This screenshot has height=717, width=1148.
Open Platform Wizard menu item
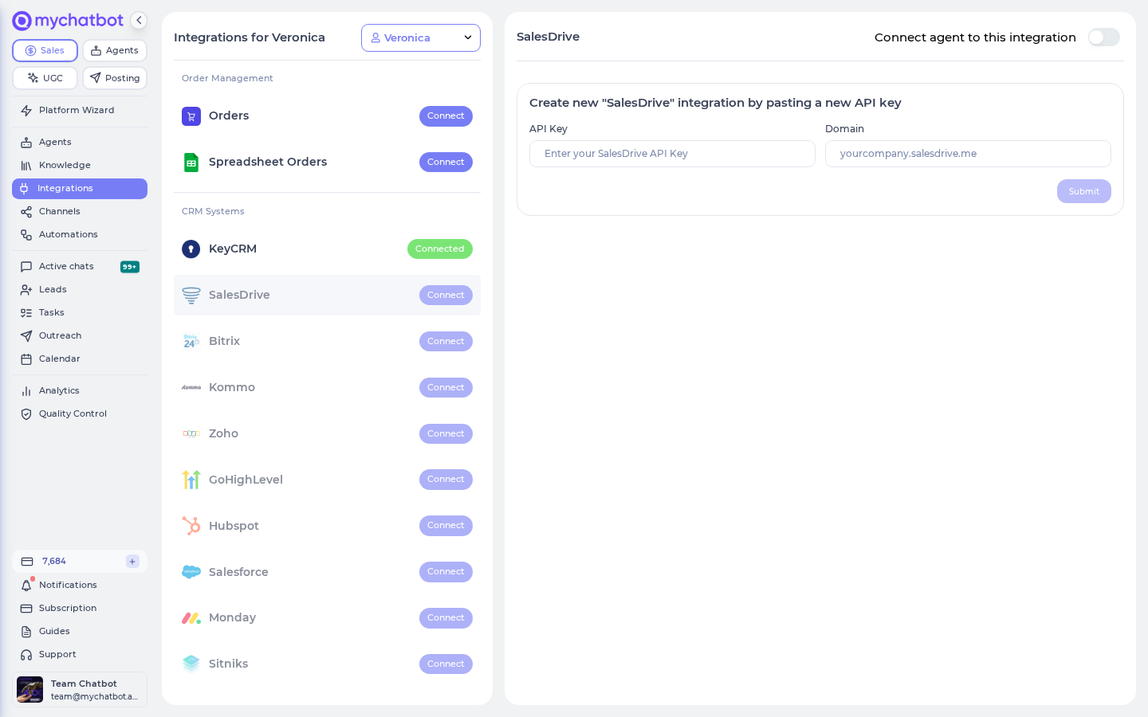click(x=80, y=111)
